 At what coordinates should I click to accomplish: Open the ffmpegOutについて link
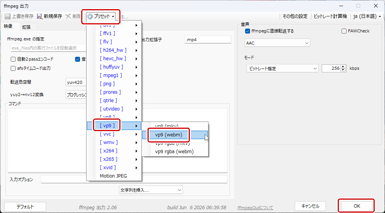pos(255,208)
